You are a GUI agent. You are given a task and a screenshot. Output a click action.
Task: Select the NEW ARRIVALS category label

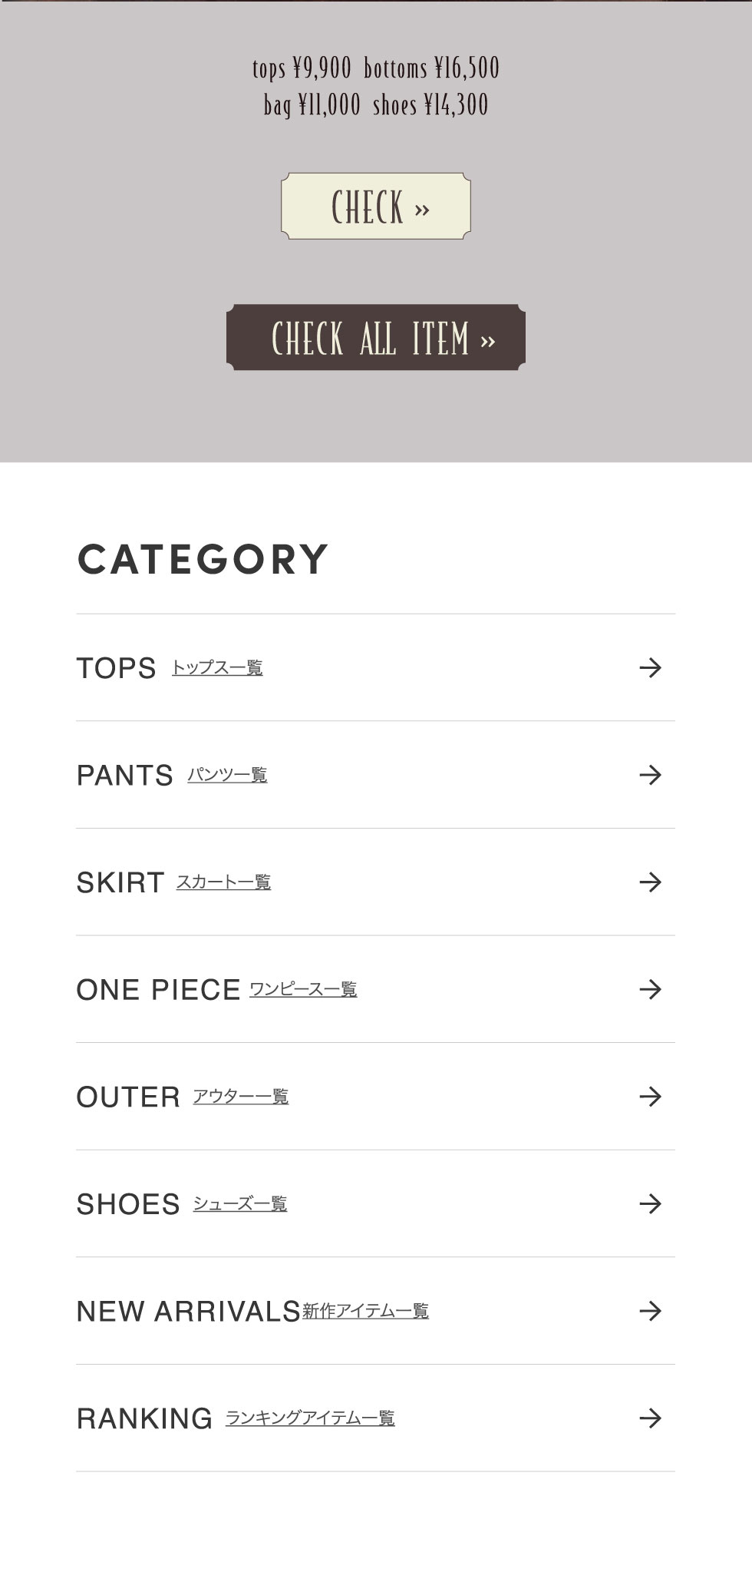click(x=188, y=1312)
